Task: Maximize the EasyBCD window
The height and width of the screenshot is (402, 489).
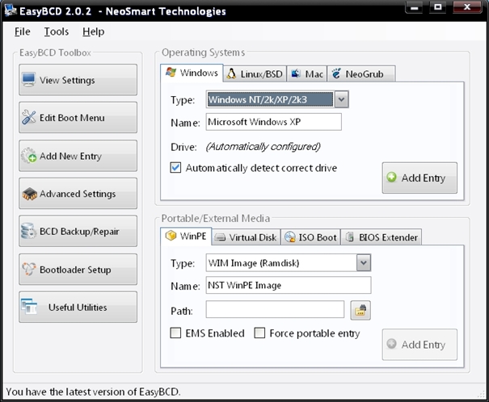Action: click(438, 7)
